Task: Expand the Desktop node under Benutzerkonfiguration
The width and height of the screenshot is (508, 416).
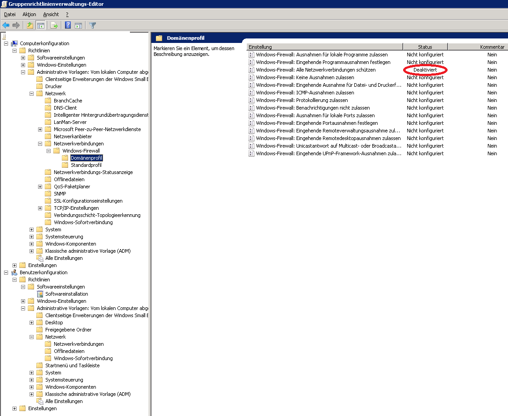Action: pyautogui.click(x=31, y=323)
